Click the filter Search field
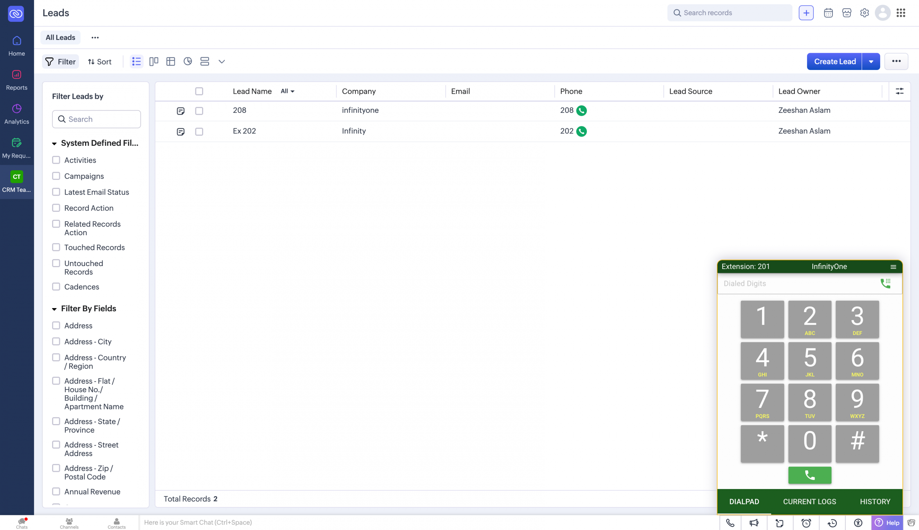This screenshot has width=919, height=530. click(97, 120)
